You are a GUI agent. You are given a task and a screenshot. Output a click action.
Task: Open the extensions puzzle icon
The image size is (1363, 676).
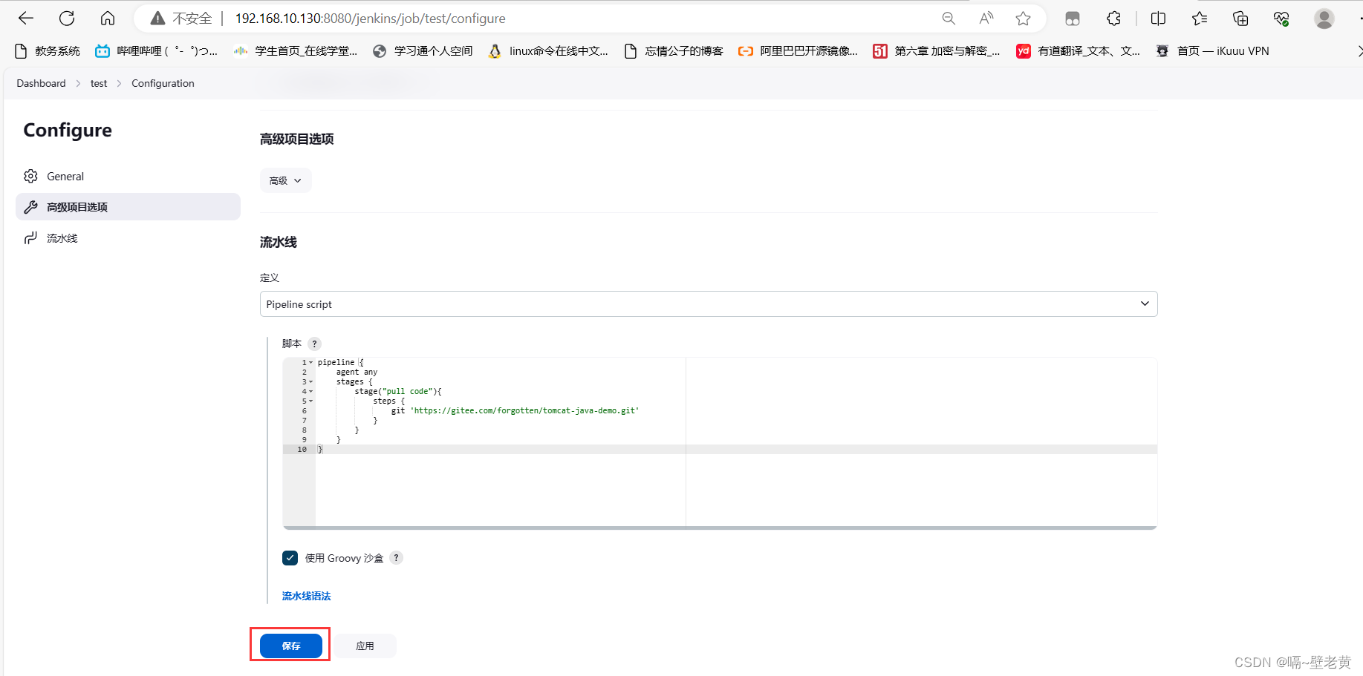click(x=1113, y=19)
